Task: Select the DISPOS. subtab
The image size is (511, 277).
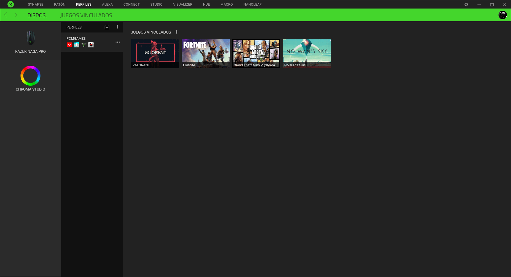Action: 37,15
